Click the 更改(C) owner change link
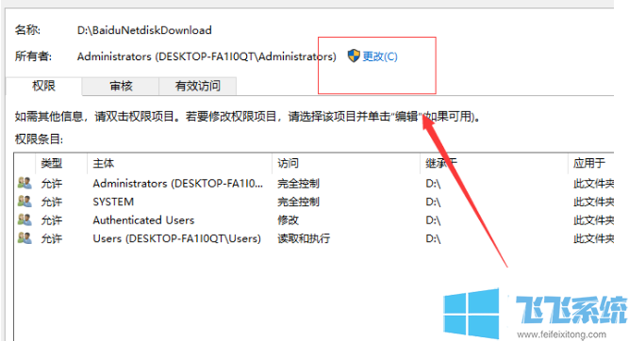 click(380, 57)
